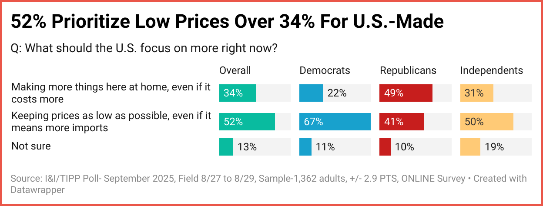Click the Overall Not sure 13% bar
Image resolution: width=543 pixels, height=206 pixels.
pos(226,147)
